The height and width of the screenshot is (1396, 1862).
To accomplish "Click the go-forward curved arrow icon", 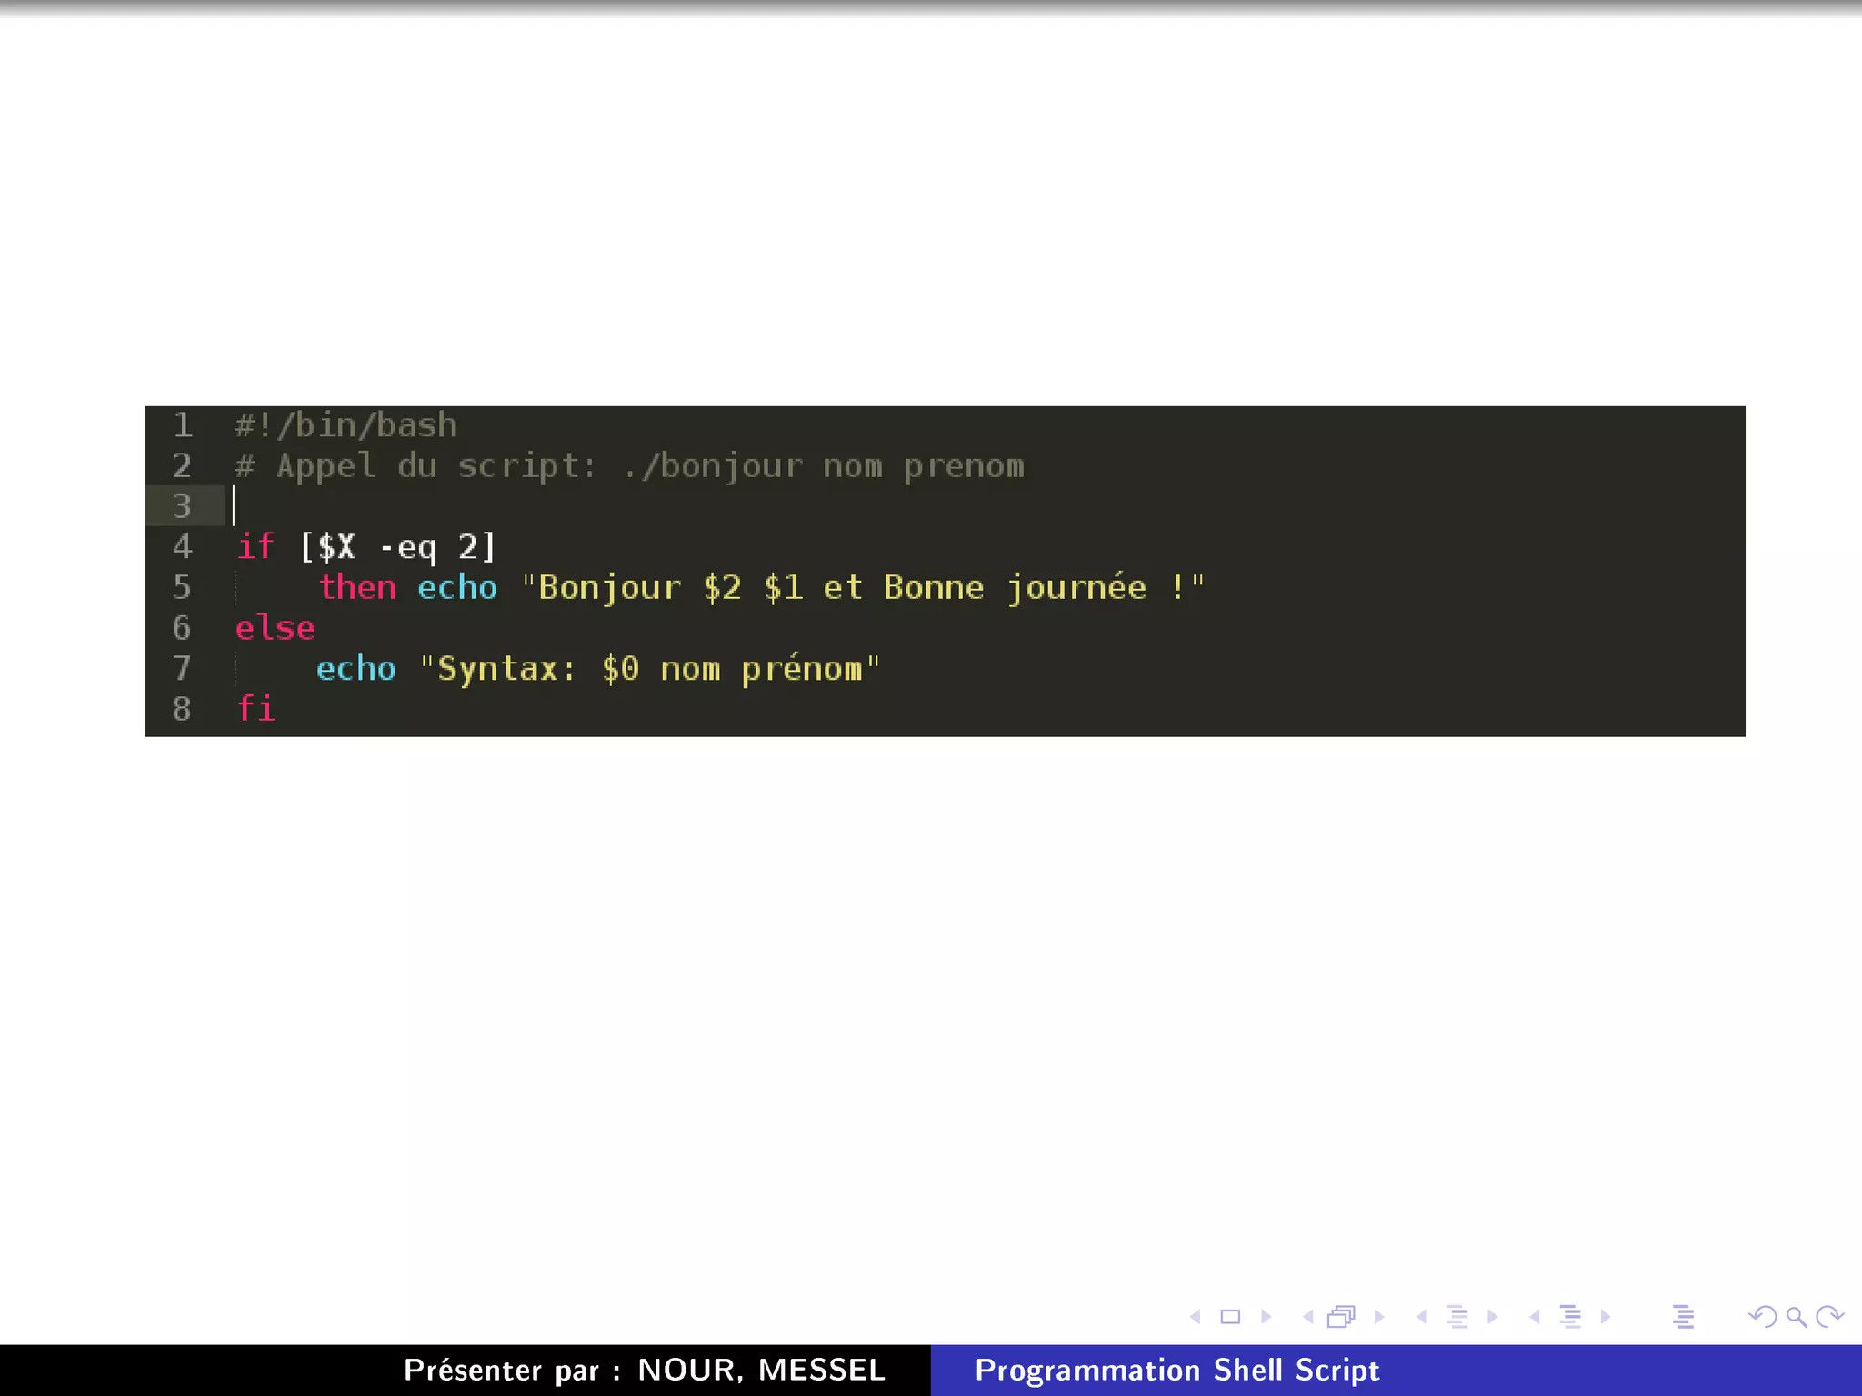I will pos(1829,1316).
